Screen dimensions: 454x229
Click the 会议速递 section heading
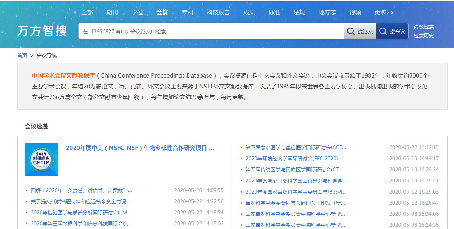click(36, 126)
